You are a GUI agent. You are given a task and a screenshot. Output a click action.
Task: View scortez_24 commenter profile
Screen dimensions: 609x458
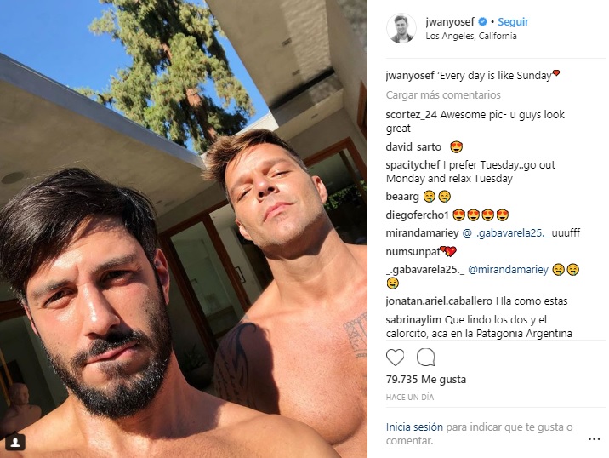tap(412, 114)
